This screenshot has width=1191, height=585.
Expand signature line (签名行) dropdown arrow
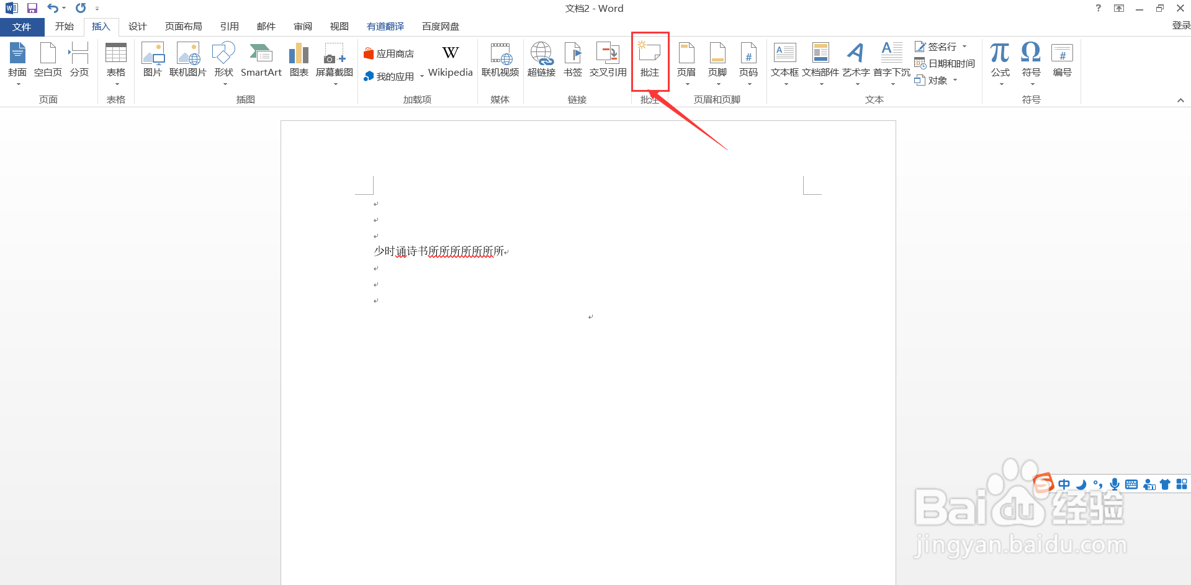tap(964, 47)
